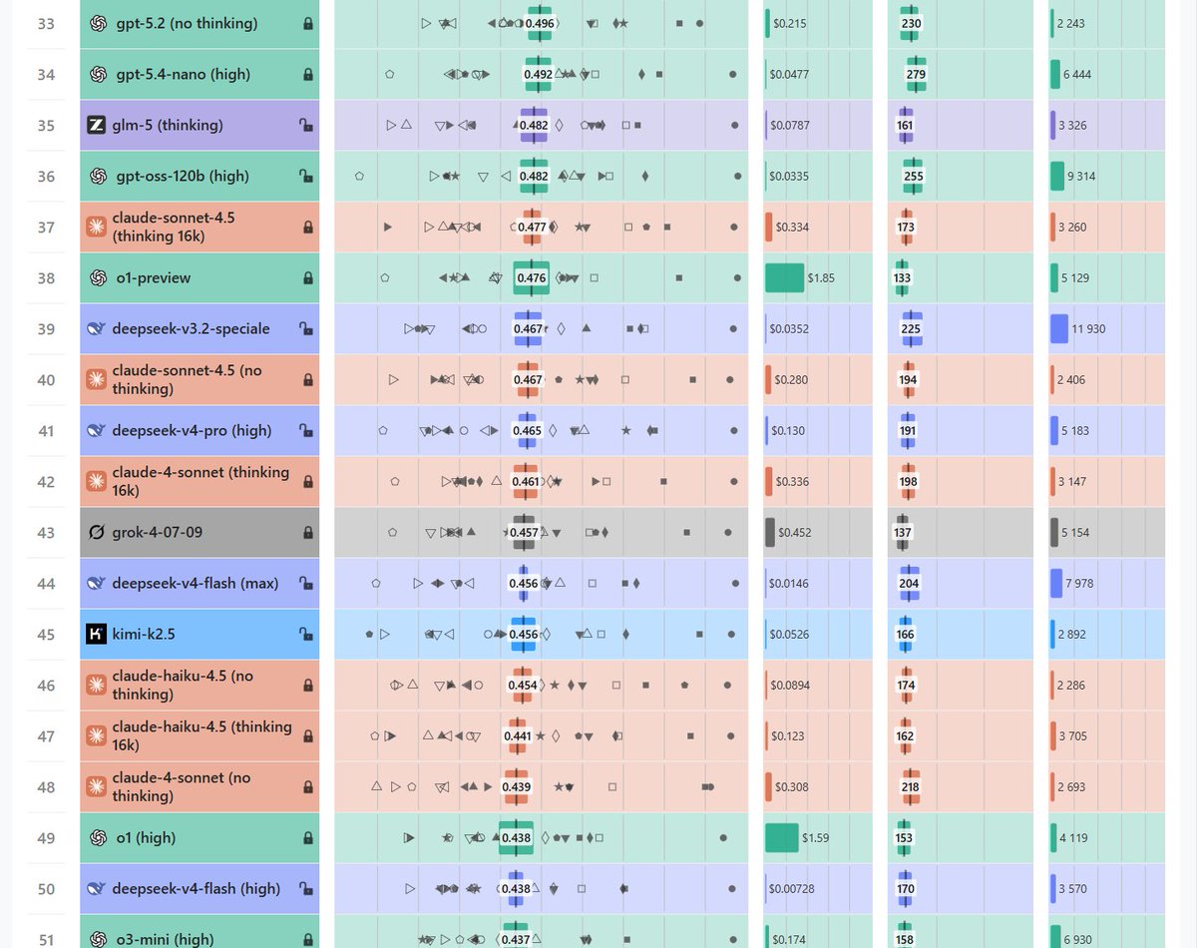
Task: Click the open lock on deepseek-v4-flash (high) row
Action: (306, 888)
